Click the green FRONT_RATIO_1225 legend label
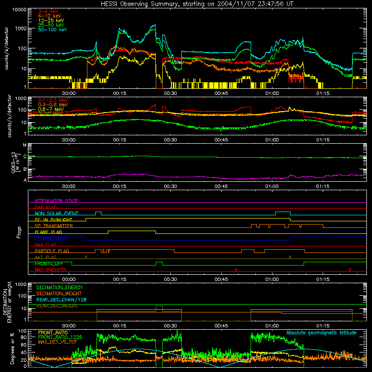The width and height of the screenshot is (372, 372). (60, 337)
